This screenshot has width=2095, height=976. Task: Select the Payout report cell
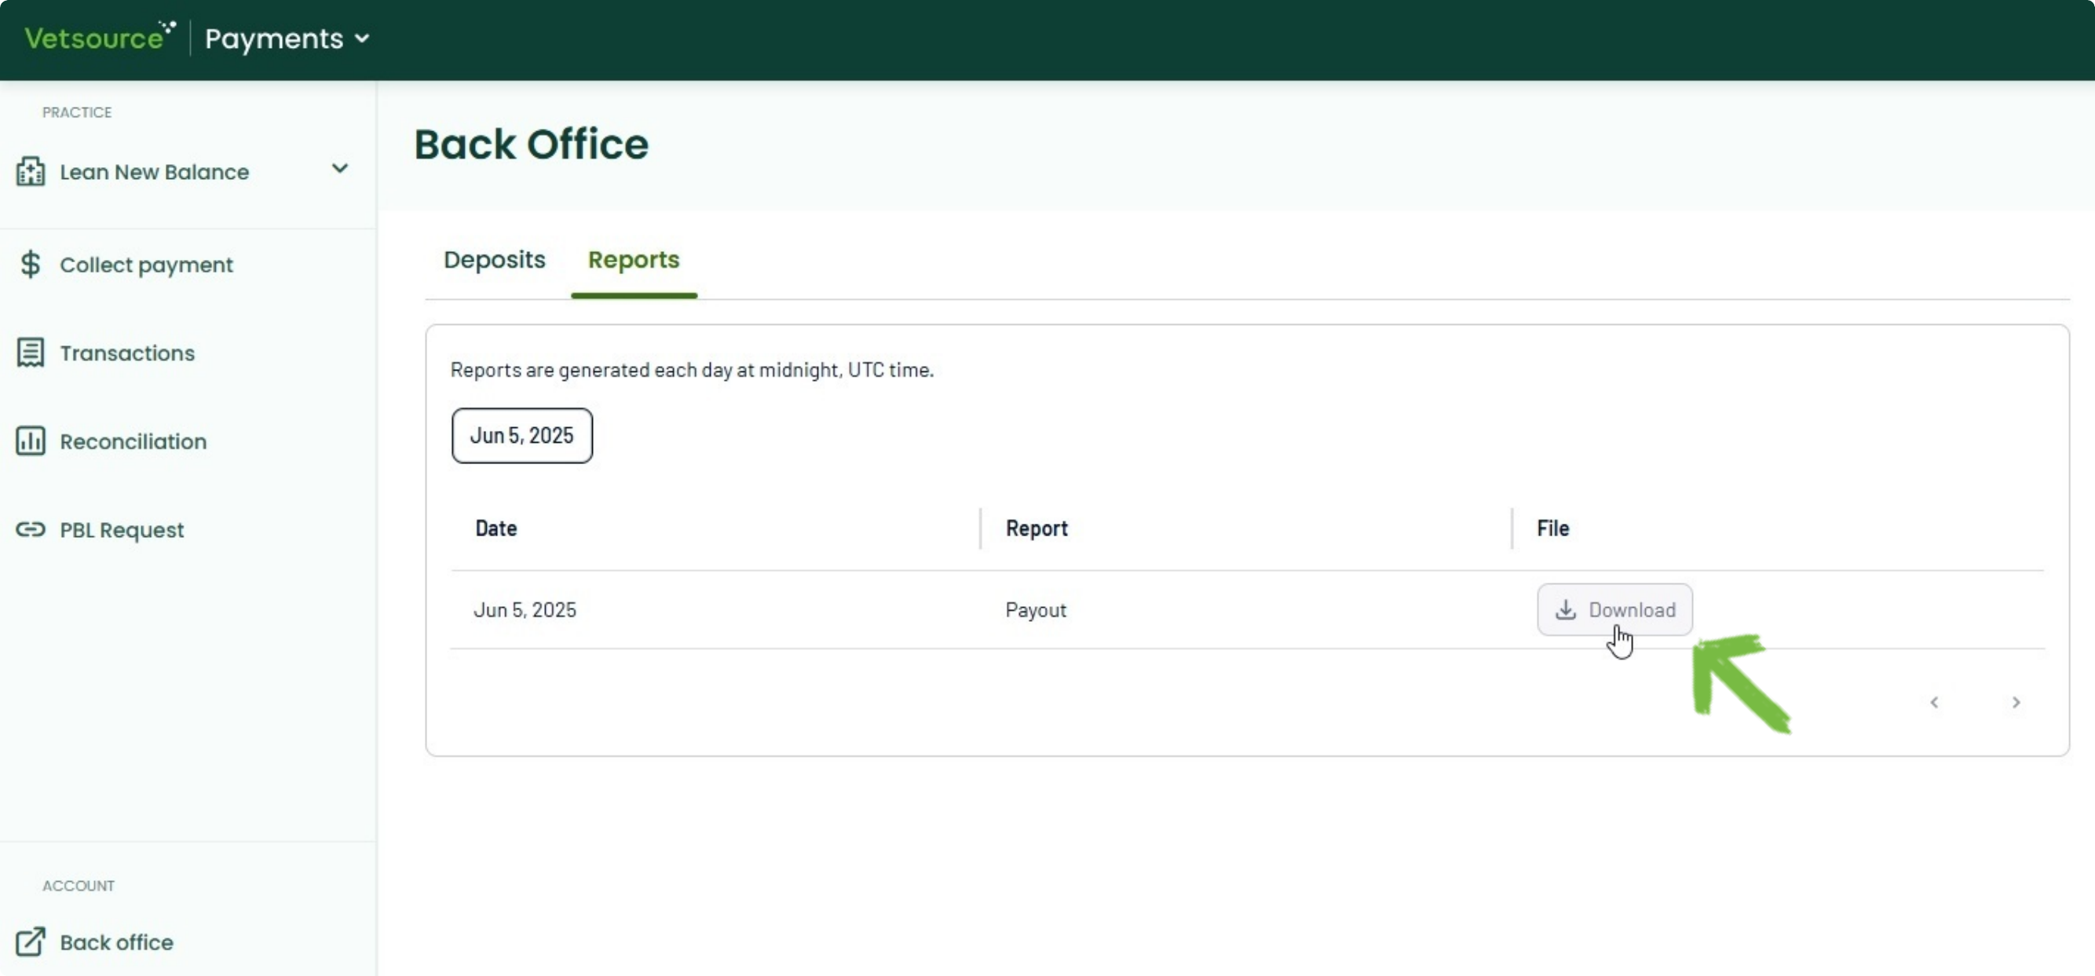pos(1035,610)
